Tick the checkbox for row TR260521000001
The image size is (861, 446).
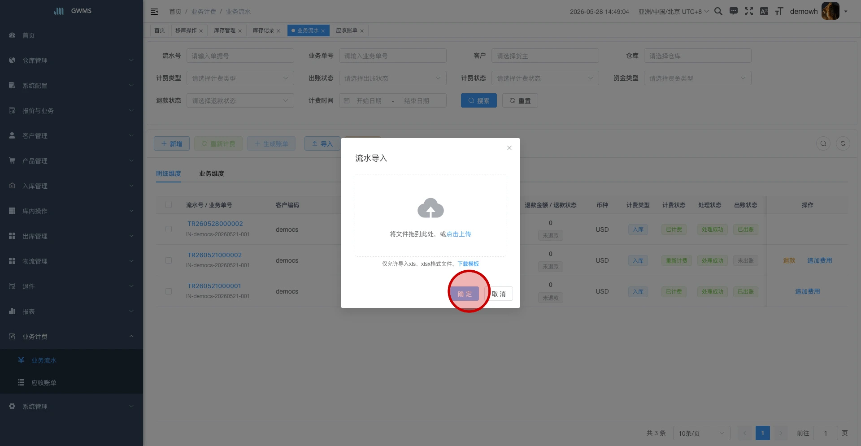coord(169,291)
